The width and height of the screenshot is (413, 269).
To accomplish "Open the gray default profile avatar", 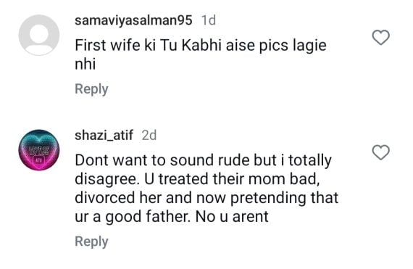I will tap(39, 35).
